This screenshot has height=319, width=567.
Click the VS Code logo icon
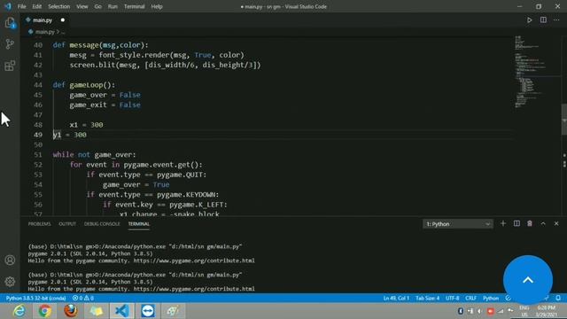coord(8,6)
